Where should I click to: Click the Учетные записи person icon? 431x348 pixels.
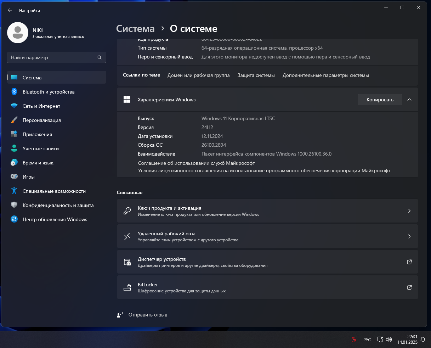pos(14,148)
